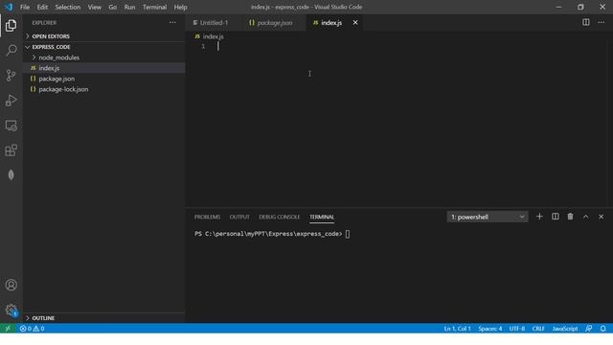Viewport: 613px width, 345px height.
Task: Open package.json in the file tree
Action: pyautogui.click(x=104, y=79)
